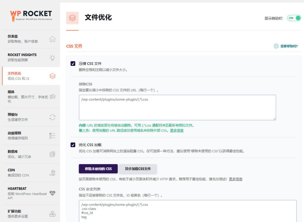Uncheck the 压缩 CSS 文件 checkbox
304x222 pixels.
73,63
